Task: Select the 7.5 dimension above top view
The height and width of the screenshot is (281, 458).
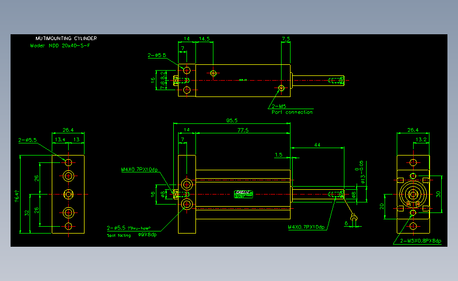Action: coord(286,38)
